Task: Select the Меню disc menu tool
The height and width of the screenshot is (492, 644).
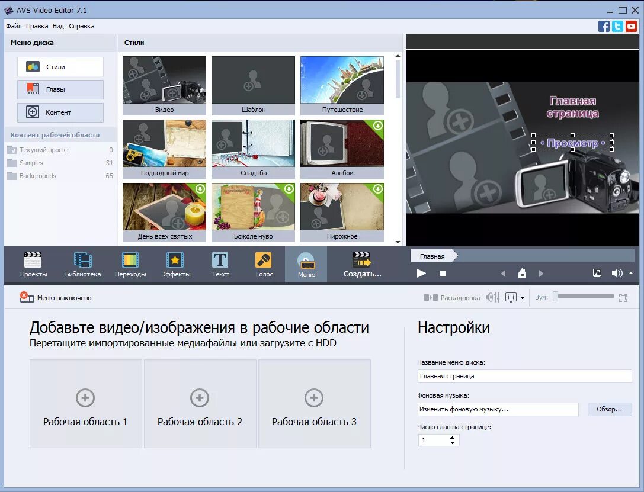Action: coord(306,265)
